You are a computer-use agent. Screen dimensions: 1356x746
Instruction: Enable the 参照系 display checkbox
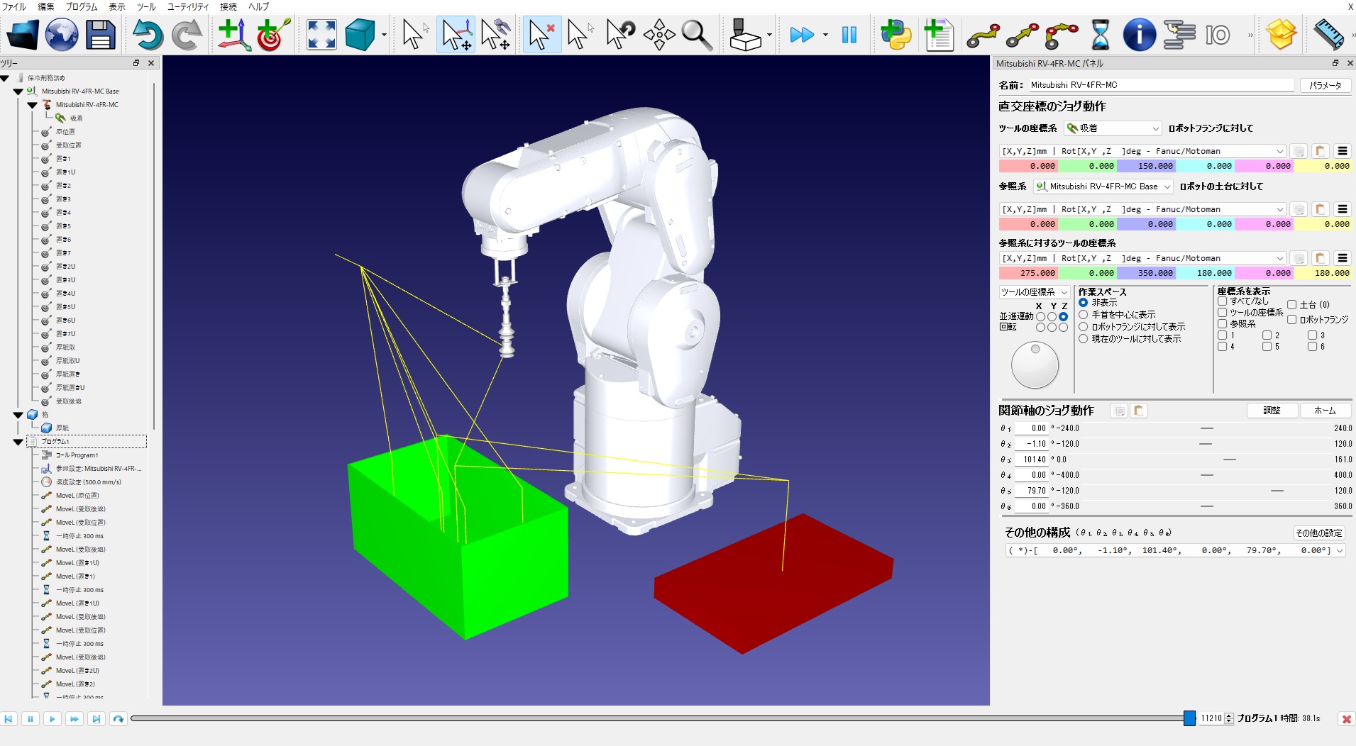tap(1223, 324)
